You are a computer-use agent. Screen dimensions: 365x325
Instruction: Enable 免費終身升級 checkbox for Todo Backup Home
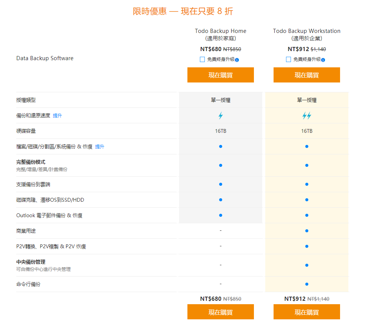point(202,59)
